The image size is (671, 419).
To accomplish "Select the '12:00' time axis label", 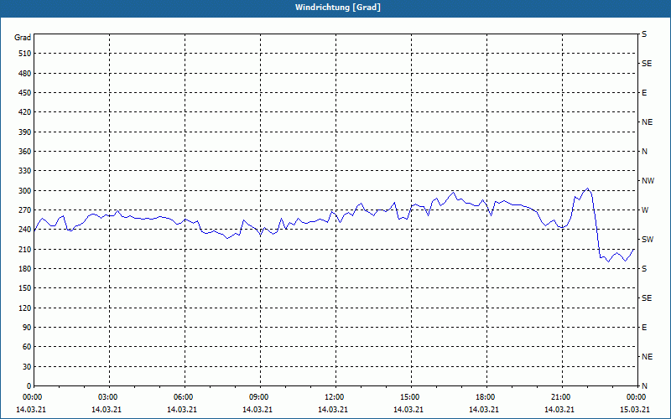I will pos(335,397).
